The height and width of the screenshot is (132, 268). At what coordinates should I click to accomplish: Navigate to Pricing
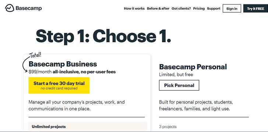coord(199,8)
